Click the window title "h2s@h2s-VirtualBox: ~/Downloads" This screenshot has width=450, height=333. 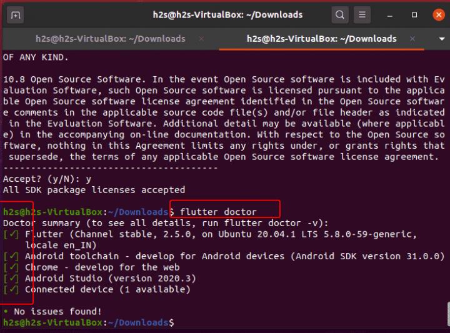click(x=227, y=14)
